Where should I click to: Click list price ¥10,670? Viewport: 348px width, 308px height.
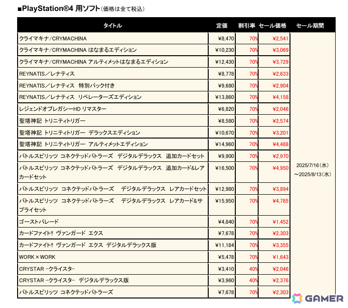click(x=224, y=133)
